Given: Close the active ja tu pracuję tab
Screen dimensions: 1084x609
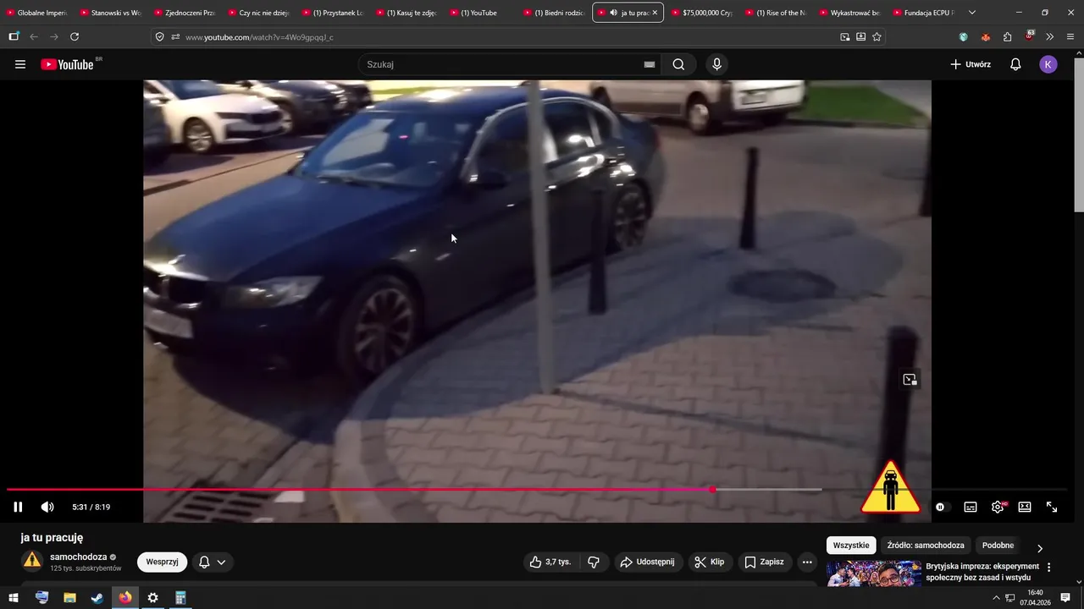Looking at the screenshot, I should [x=655, y=13].
